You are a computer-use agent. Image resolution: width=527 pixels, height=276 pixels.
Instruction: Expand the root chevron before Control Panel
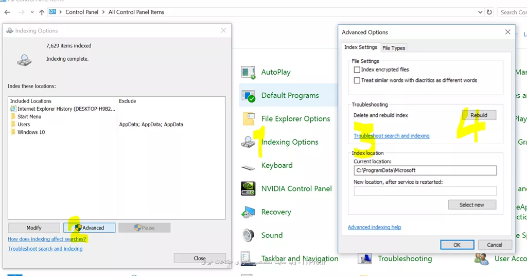tap(61, 12)
